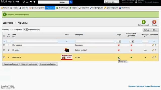Screen dimensions: 161x90
Task: Open the results per page 50 dropdown
Action: click(25, 29)
